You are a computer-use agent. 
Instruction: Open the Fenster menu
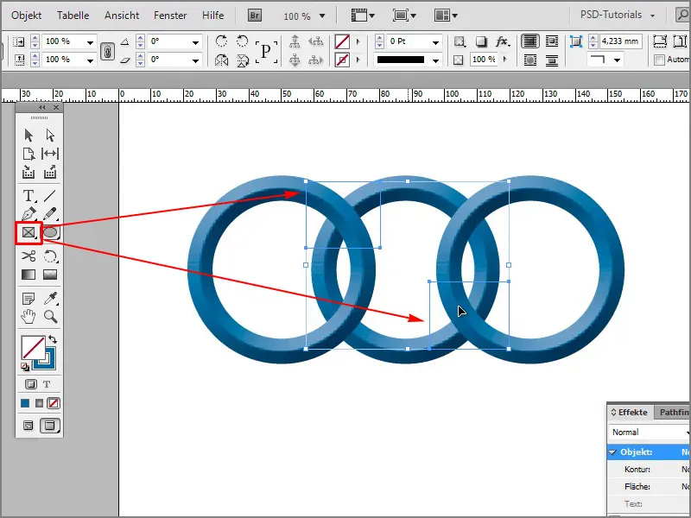click(x=170, y=14)
